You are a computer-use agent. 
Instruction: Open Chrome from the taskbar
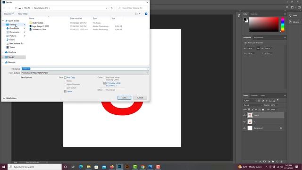pos(143,167)
